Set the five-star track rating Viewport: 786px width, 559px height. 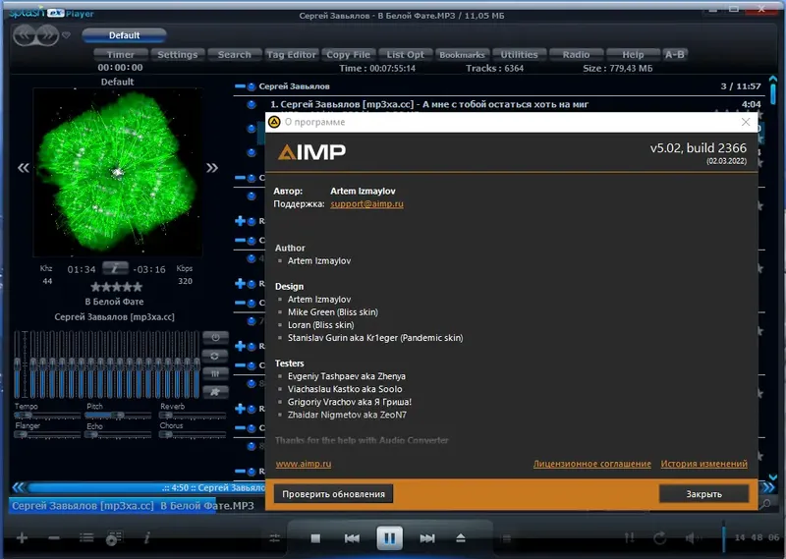coord(116,287)
